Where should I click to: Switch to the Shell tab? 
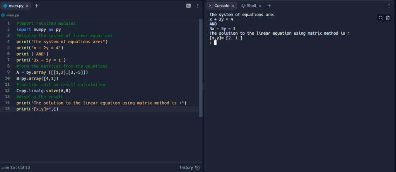point(251,5)
